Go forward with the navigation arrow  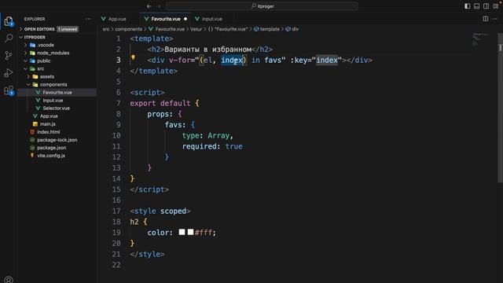159,6
